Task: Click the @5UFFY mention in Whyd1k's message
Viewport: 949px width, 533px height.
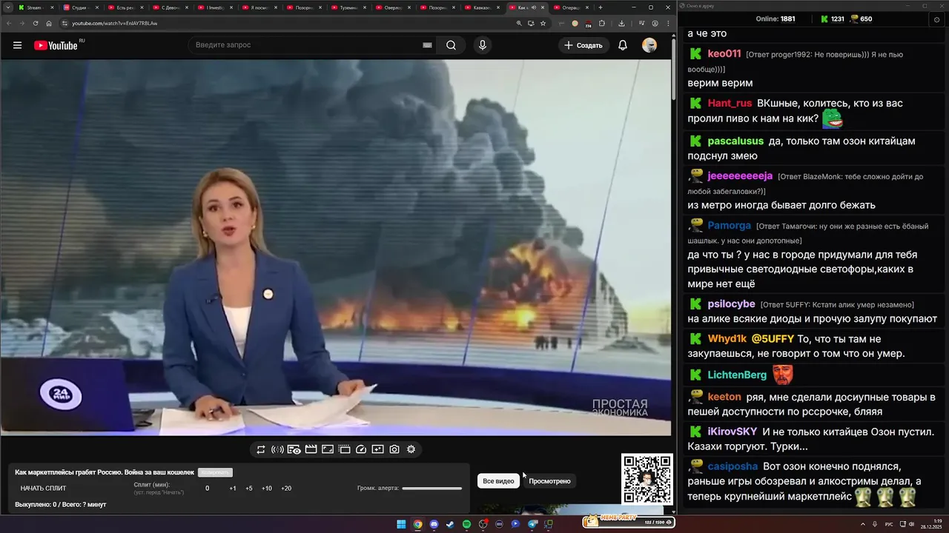Action: pyautogui.click(x=773, y=339)
